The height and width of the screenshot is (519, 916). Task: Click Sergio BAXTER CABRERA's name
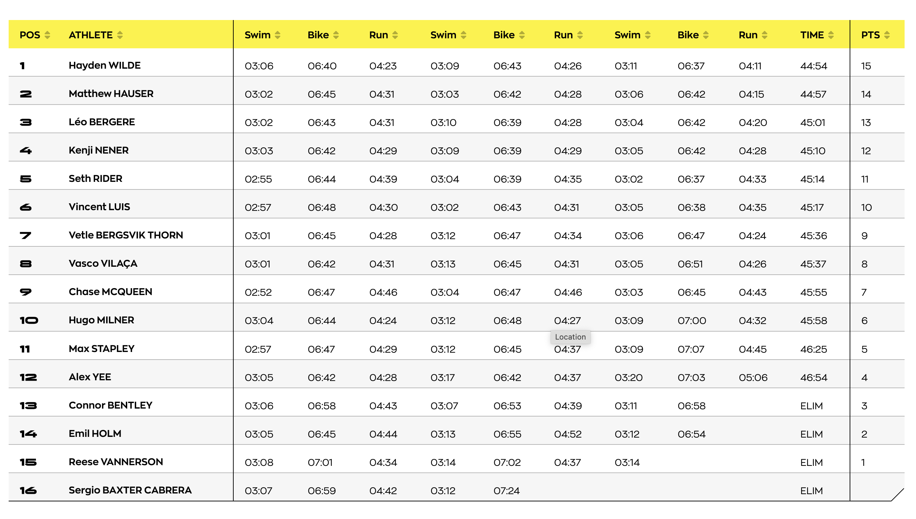pos(130,490)
